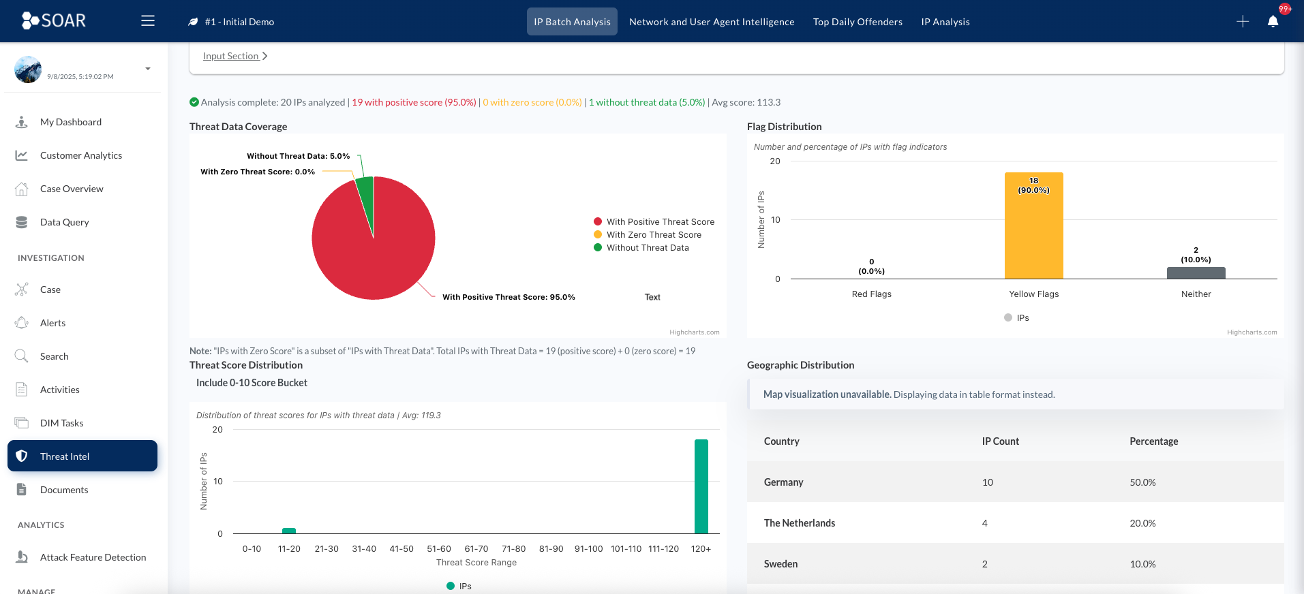Toggle Without Threat Data legend item

coord(641,247)
